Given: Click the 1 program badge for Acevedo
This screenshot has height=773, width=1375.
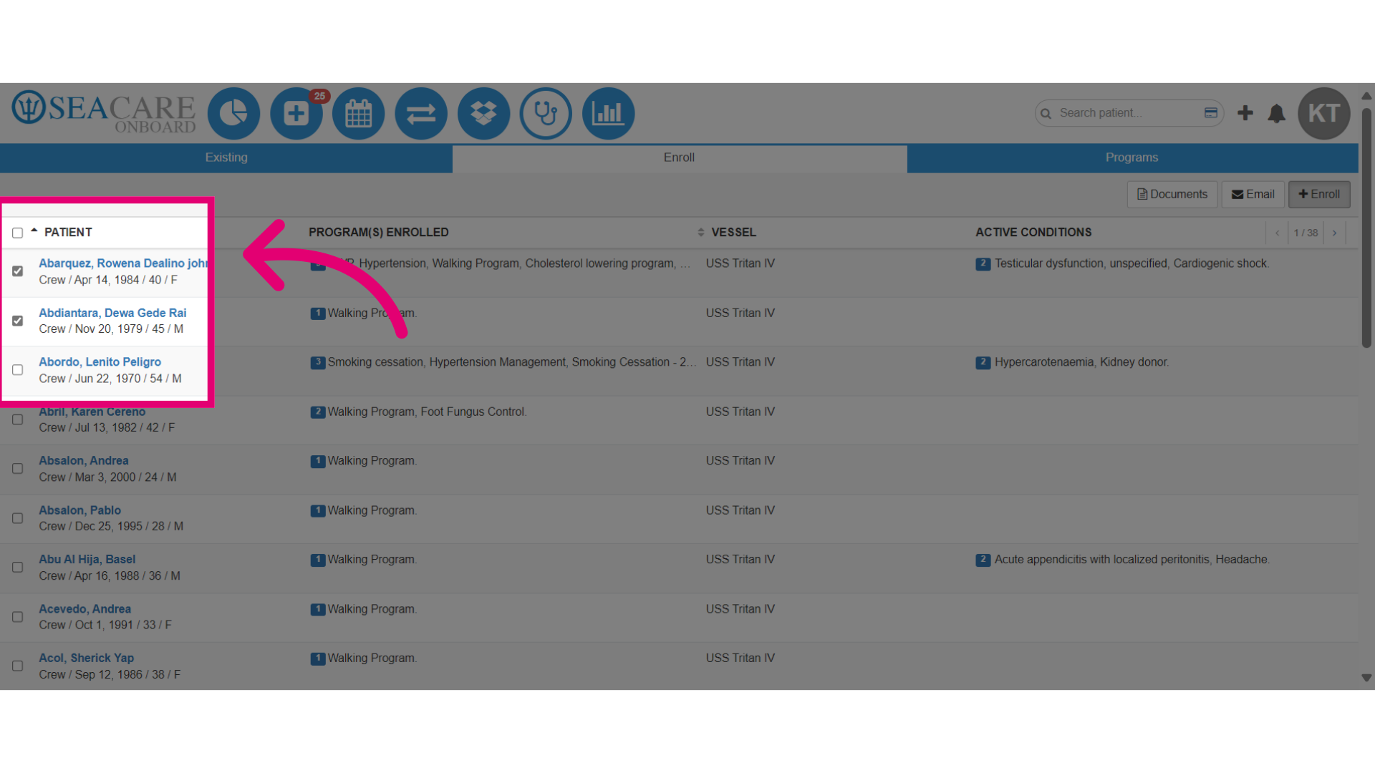Looking at the screenshot, I should click(x=318, y=610).
